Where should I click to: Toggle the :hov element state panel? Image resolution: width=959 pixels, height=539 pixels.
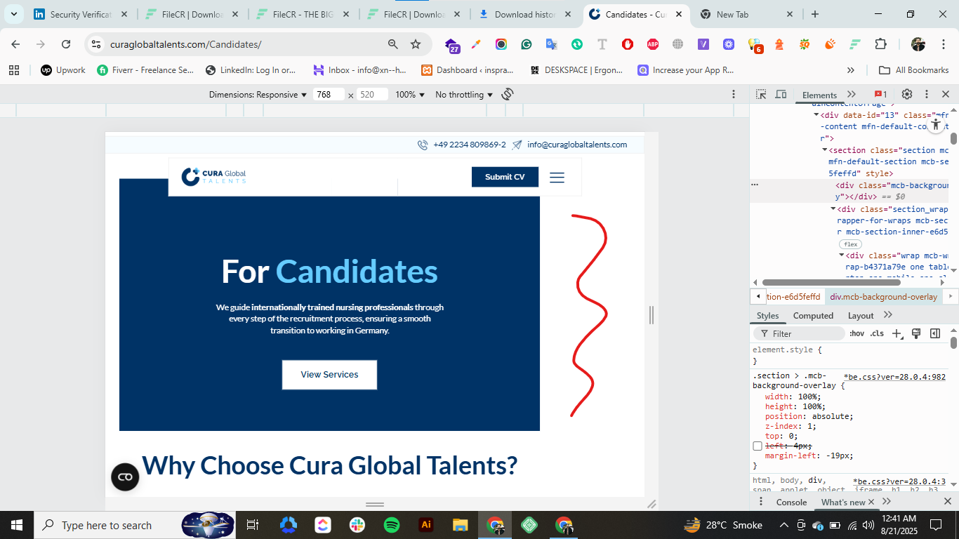857,333
